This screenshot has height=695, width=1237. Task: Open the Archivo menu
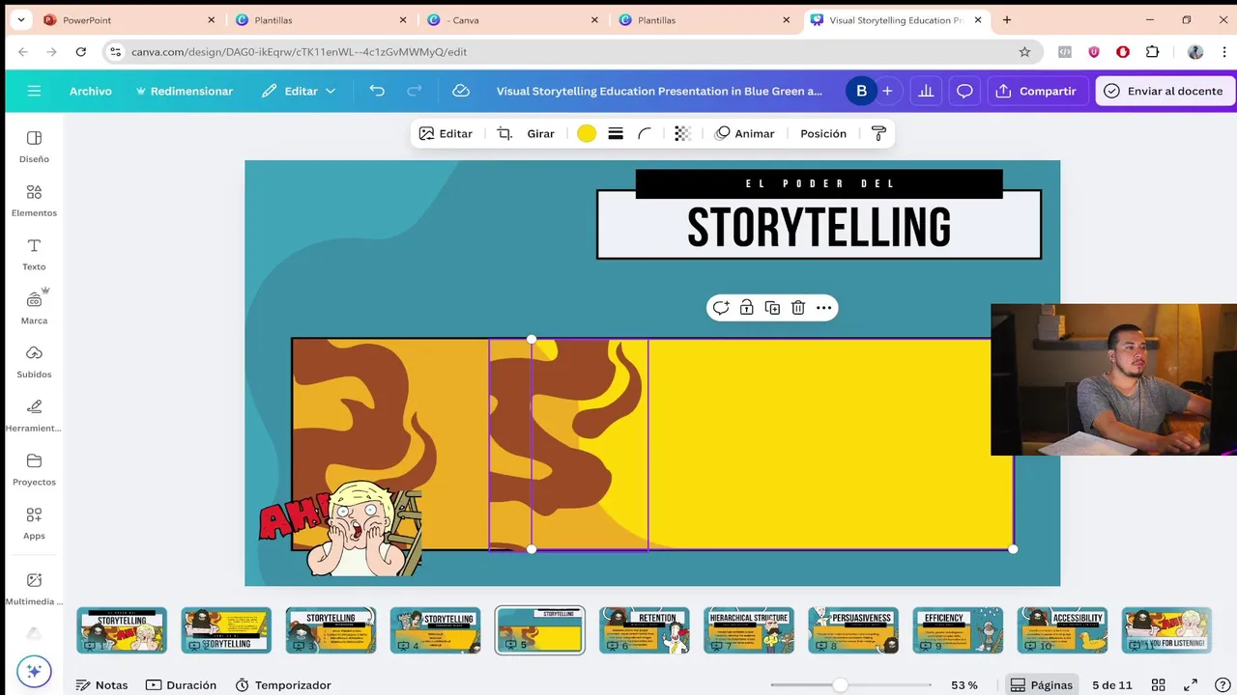click(x=91, y=91)
